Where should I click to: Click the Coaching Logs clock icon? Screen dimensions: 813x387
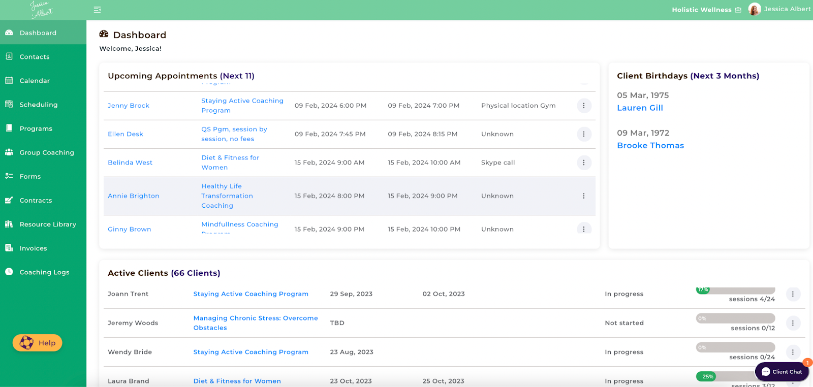9,272
